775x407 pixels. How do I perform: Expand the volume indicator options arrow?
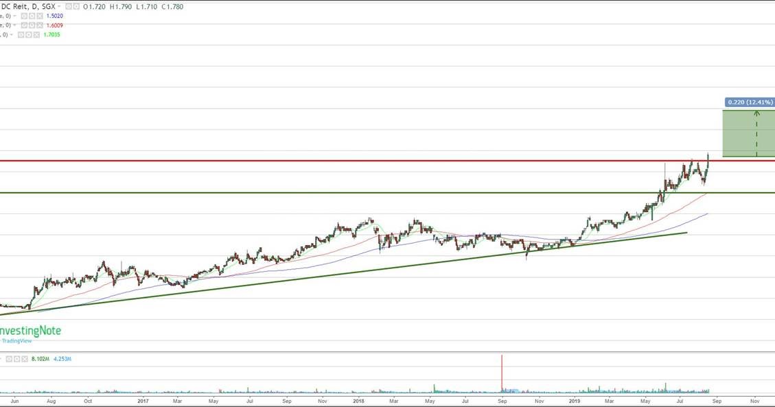click(x=2, y=358)
